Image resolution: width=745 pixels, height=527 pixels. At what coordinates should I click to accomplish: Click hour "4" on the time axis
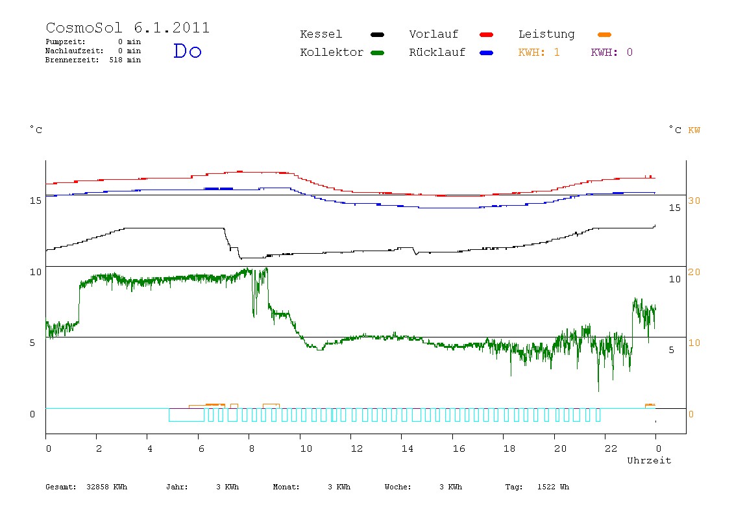150,448
